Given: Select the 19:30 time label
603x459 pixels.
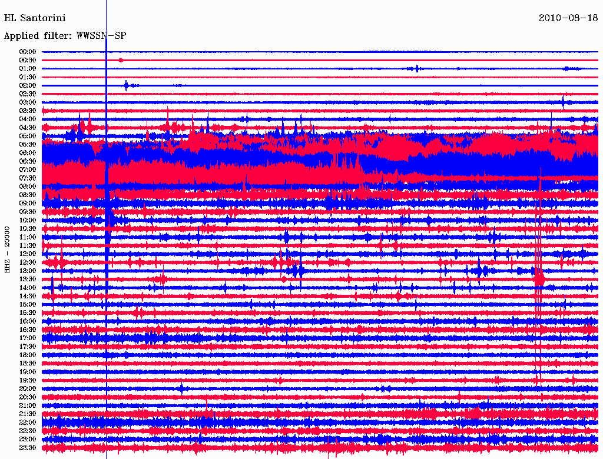Looking at the screenshot, I should point(28,381).
